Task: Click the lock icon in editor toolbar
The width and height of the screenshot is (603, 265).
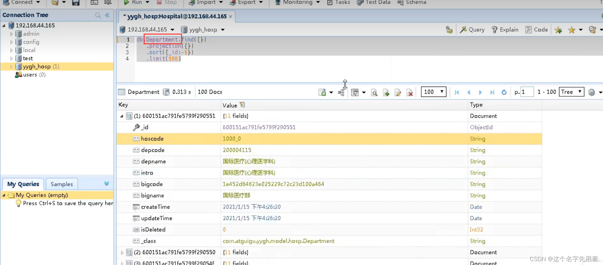Action: 449,30
